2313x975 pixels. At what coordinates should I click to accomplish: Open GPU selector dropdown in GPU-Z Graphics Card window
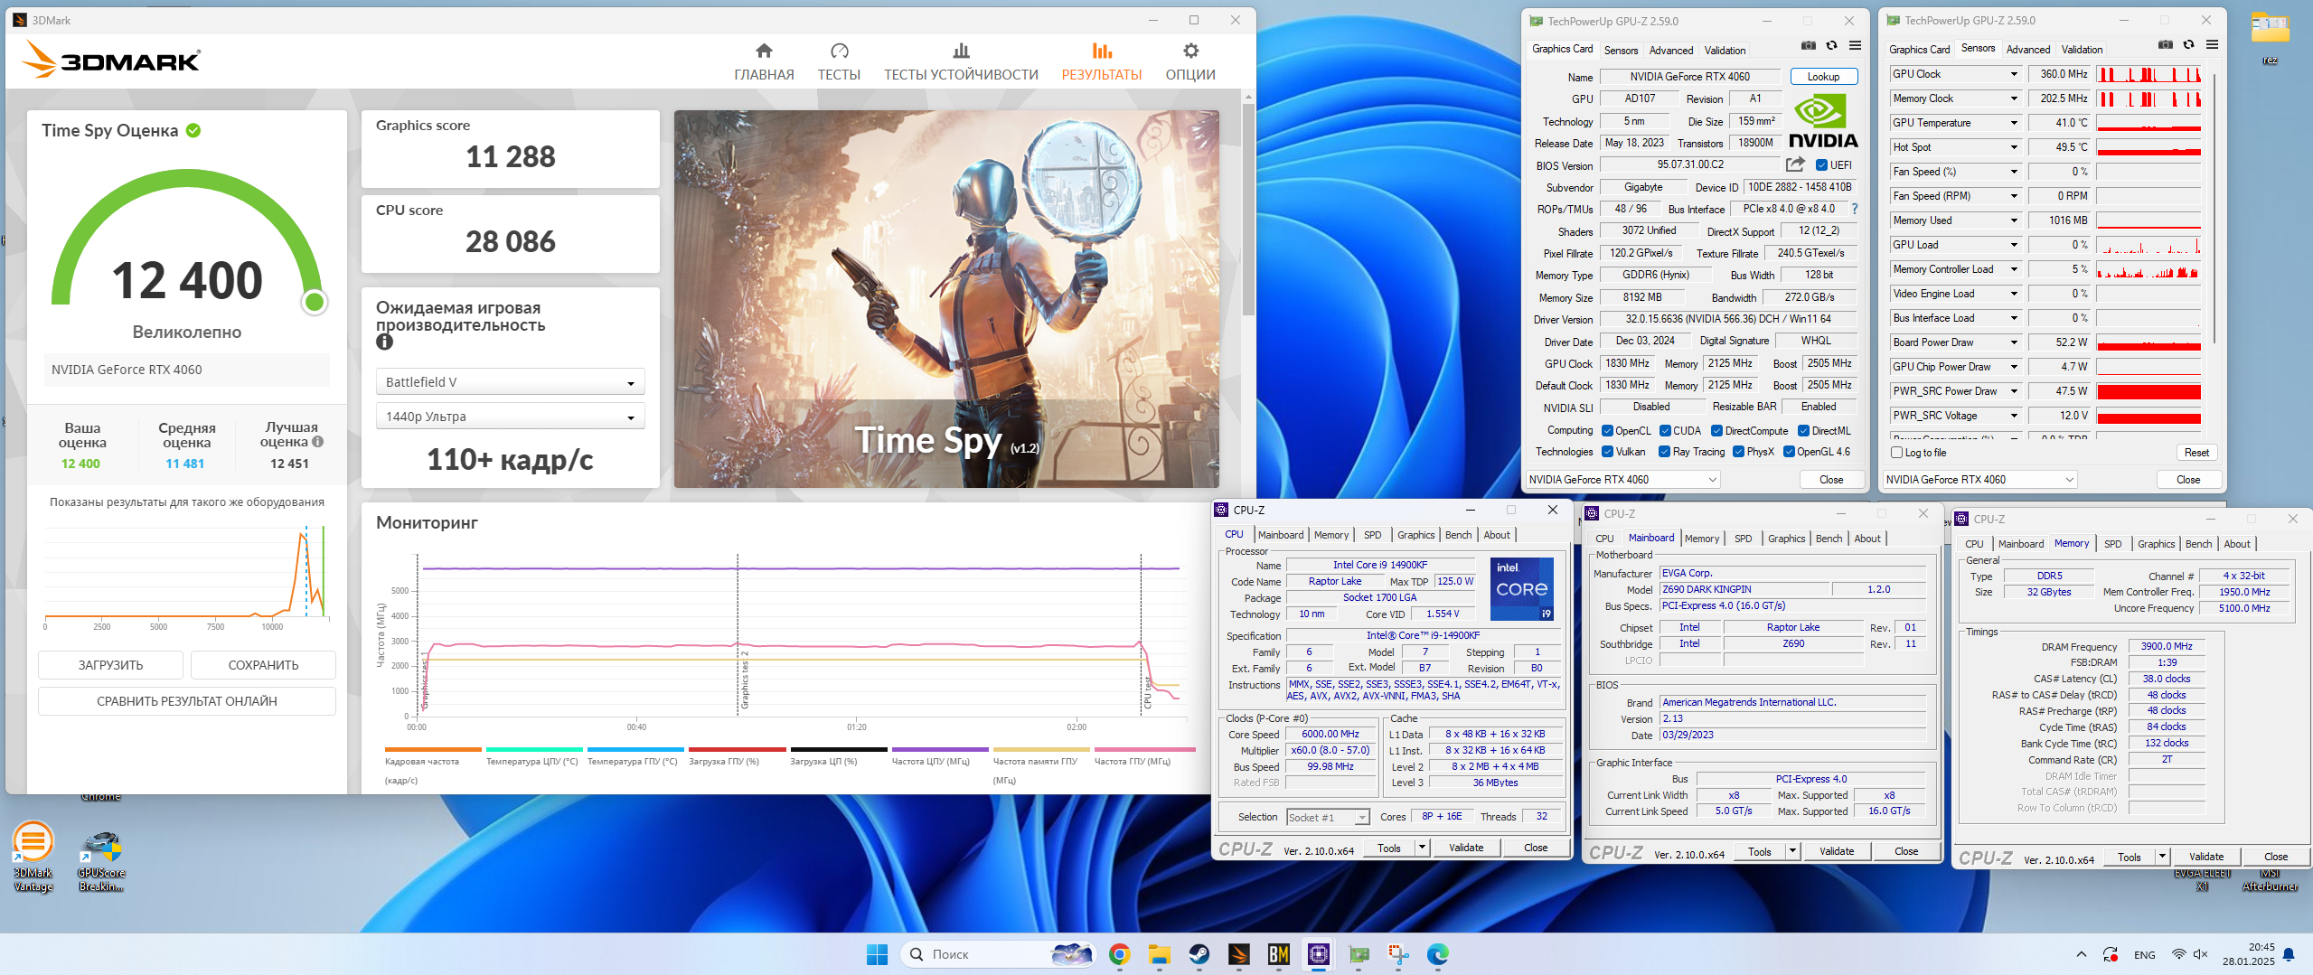point(1622,480)
